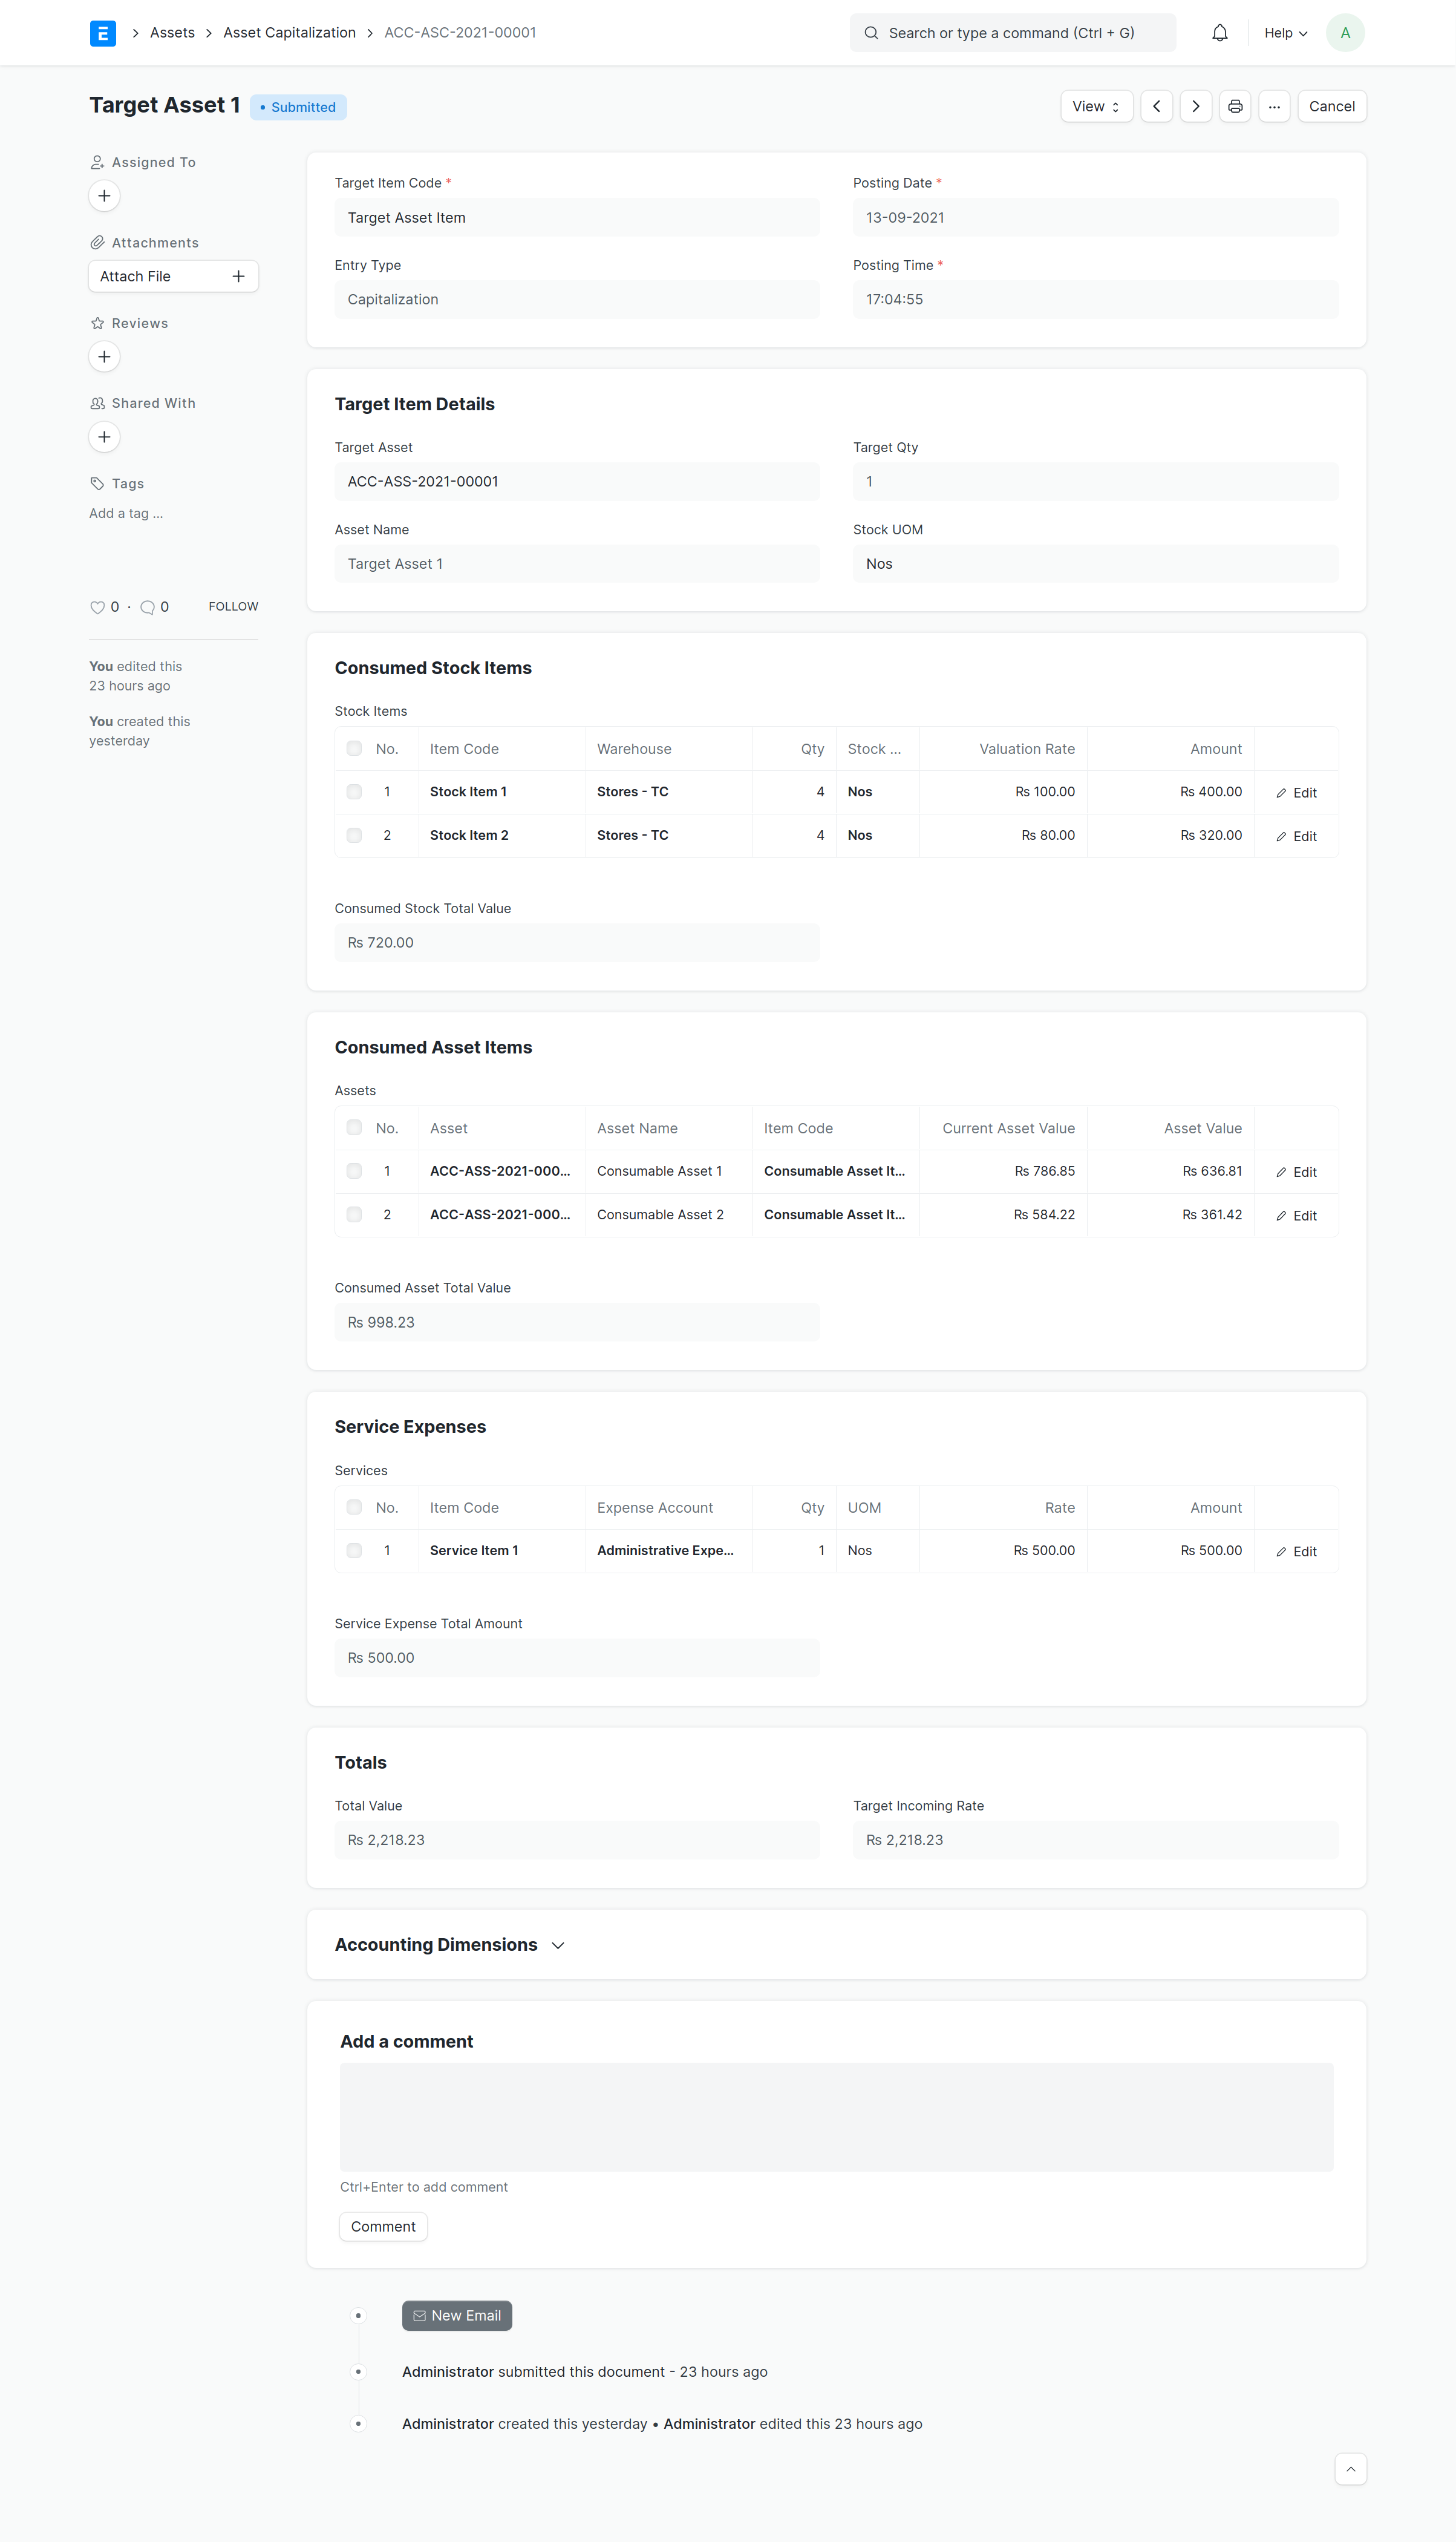Click the print/download document icon

click(x=1234, y=106)
